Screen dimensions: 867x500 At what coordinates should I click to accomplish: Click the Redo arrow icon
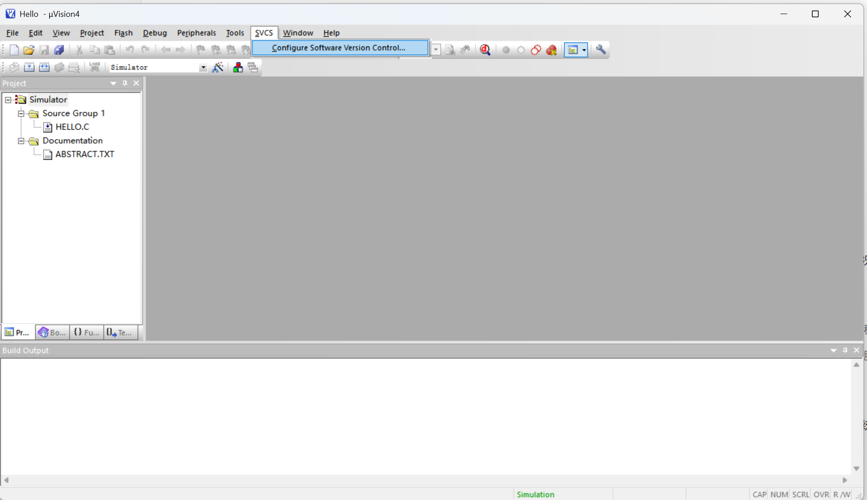pyautogui.click(x=145, y=50)
